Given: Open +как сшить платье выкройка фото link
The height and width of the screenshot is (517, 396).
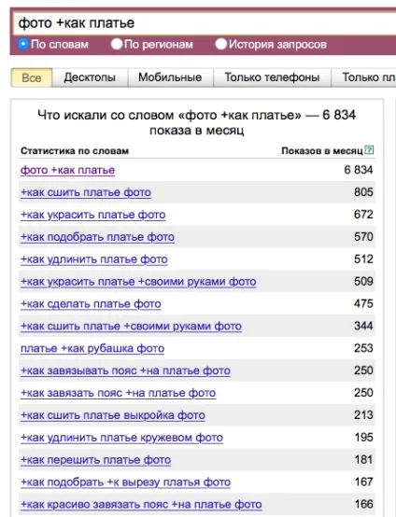Looking at the screenshot, I should click(x=113, y=415).
